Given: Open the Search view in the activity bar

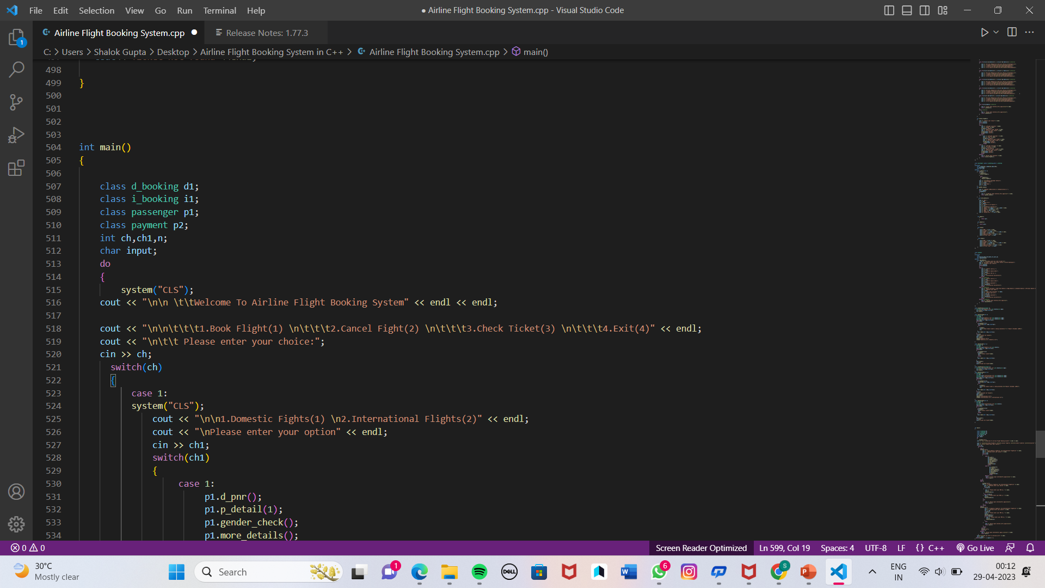Looking at the screenshot, I should 16,69.
